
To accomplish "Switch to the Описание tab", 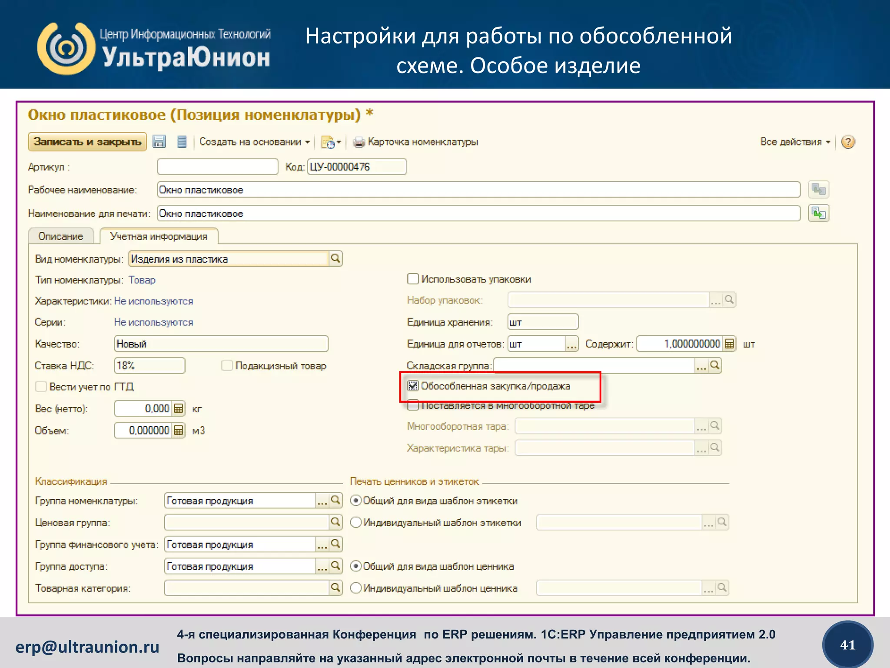I will 61,236.
